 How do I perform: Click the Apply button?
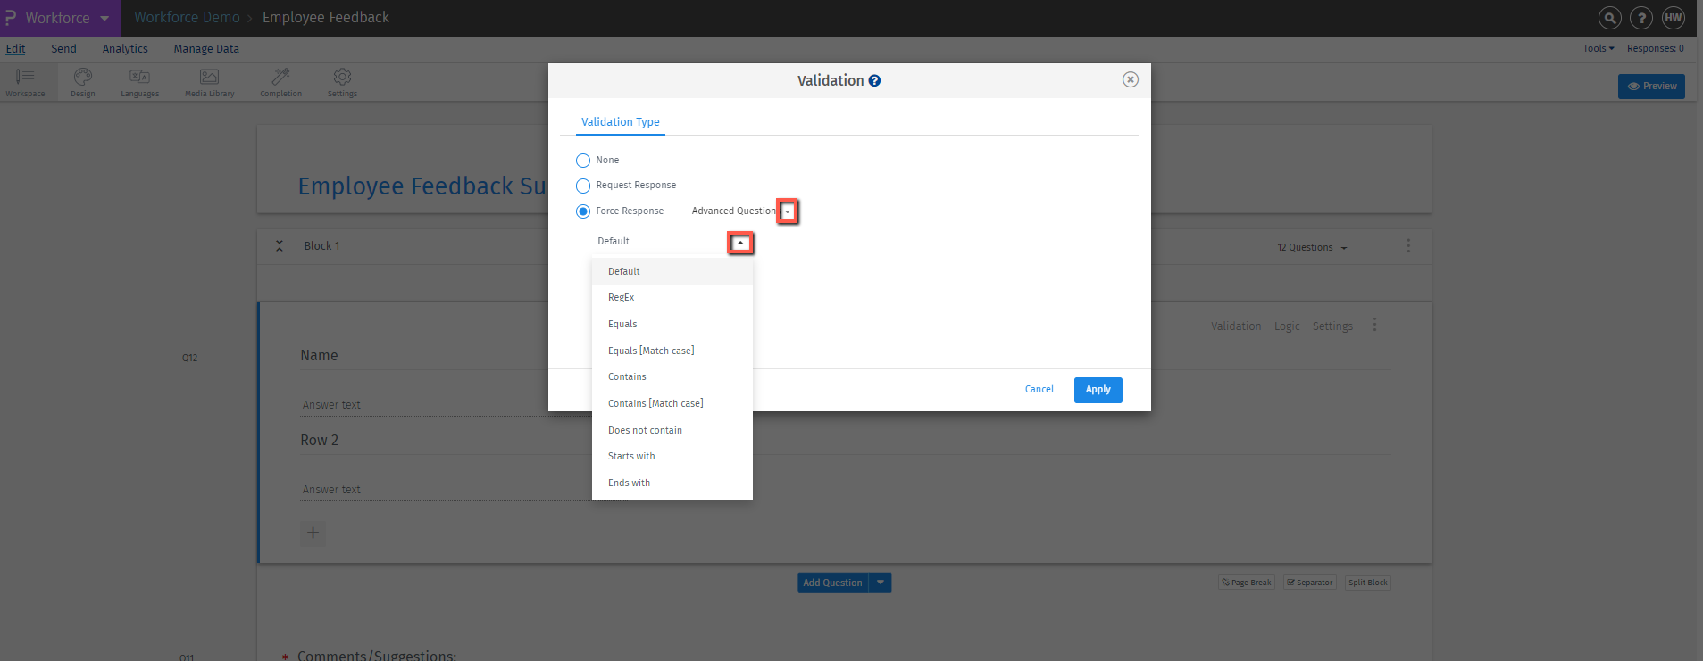pos(1098,390)
